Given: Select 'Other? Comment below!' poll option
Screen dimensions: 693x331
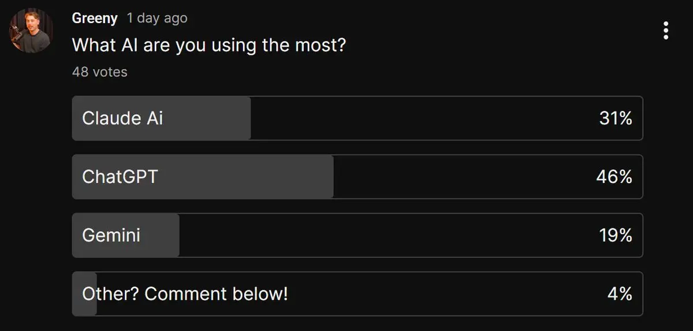Looking at the screenshot, I should (x=357, y=293).
